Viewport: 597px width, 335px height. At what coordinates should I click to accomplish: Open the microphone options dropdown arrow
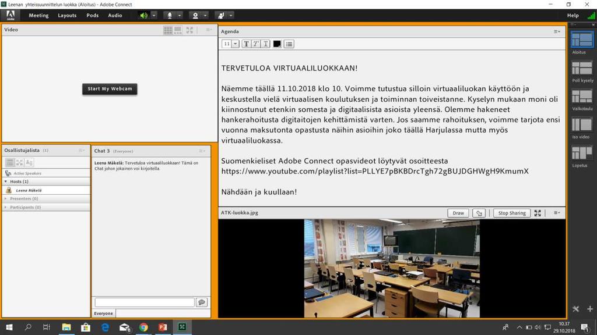[x=180, y=16]
